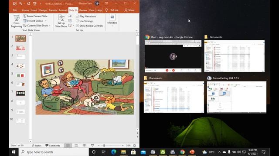Switch to the Animations tab
The width and height of the screenshot is (279, 156).
tap(63, 10)
